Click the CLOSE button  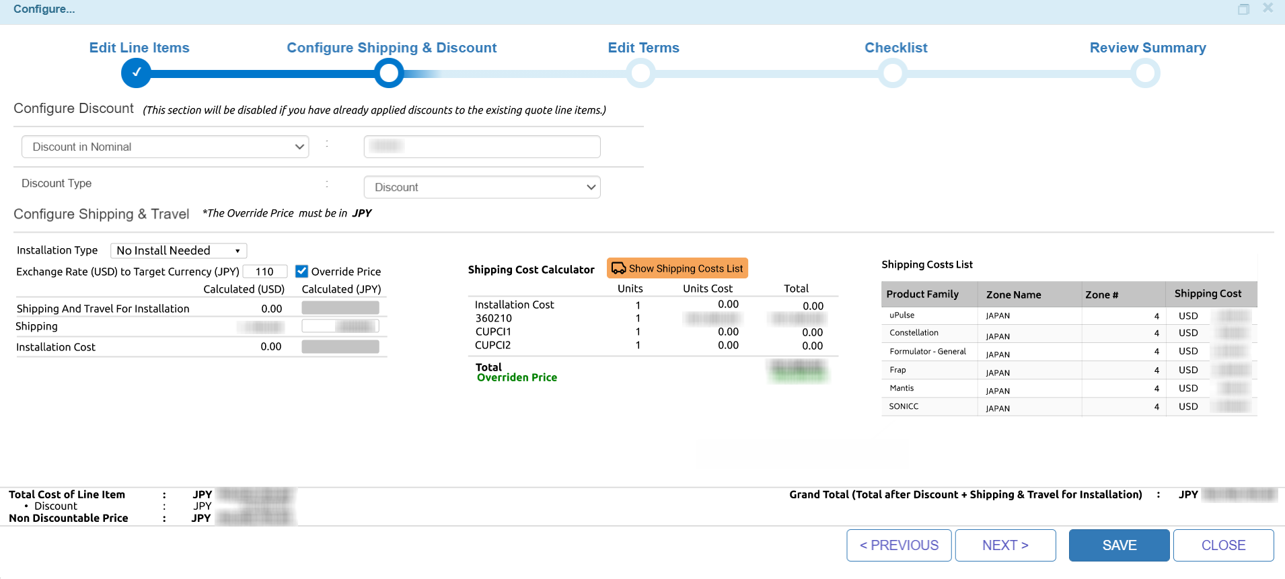pos(1223,545)
